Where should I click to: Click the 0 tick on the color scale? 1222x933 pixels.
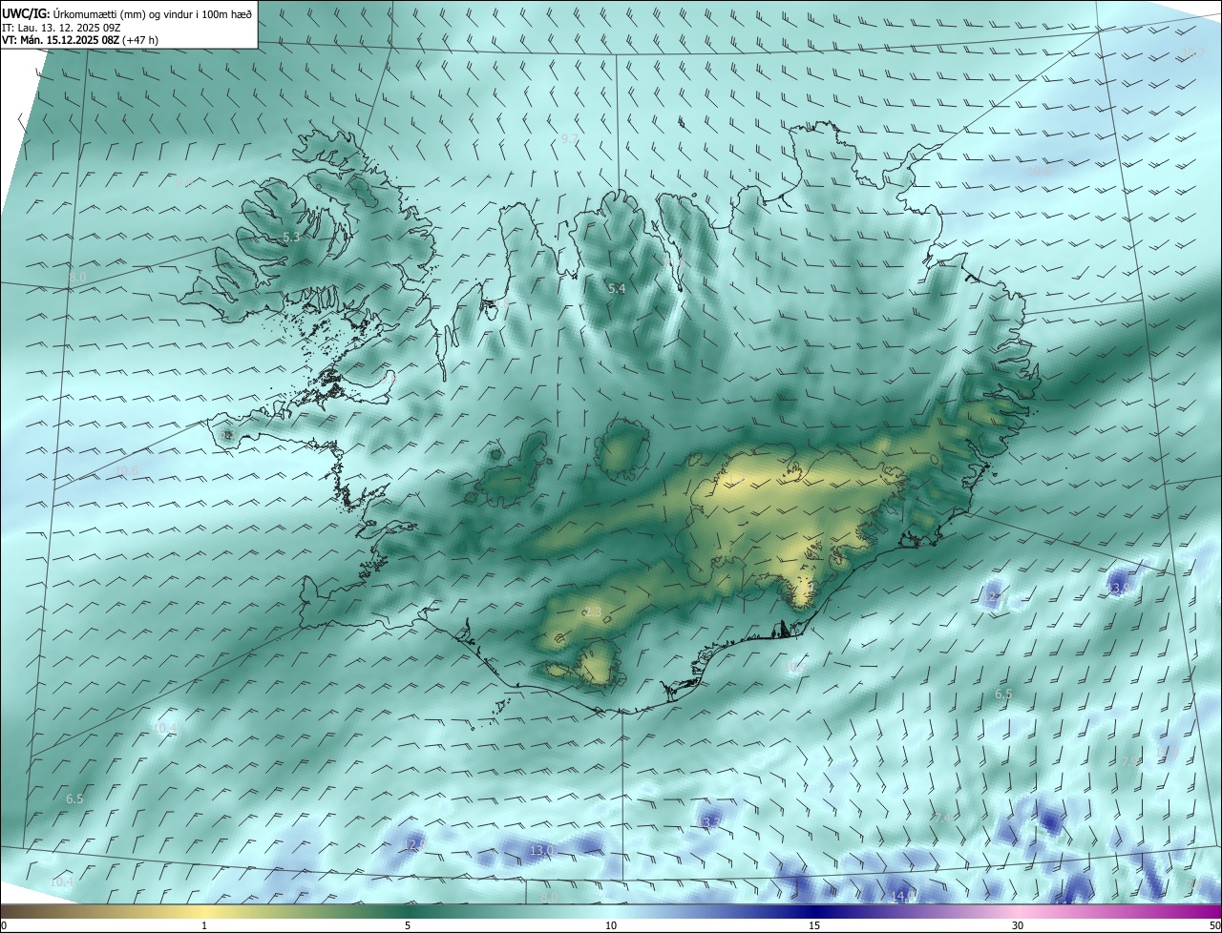[4, 925]
